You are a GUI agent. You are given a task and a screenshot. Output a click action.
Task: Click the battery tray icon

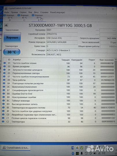pyautogui.click(x=95, y=153)
